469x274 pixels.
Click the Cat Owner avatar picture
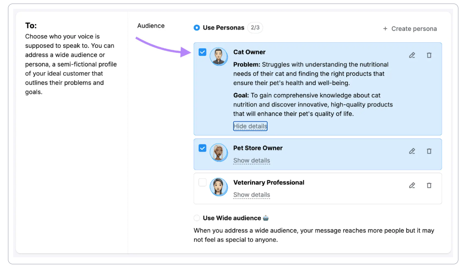pos(218,56)
